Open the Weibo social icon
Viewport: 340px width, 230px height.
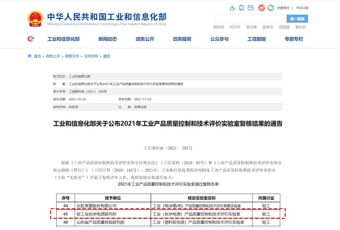click(262, 8)
